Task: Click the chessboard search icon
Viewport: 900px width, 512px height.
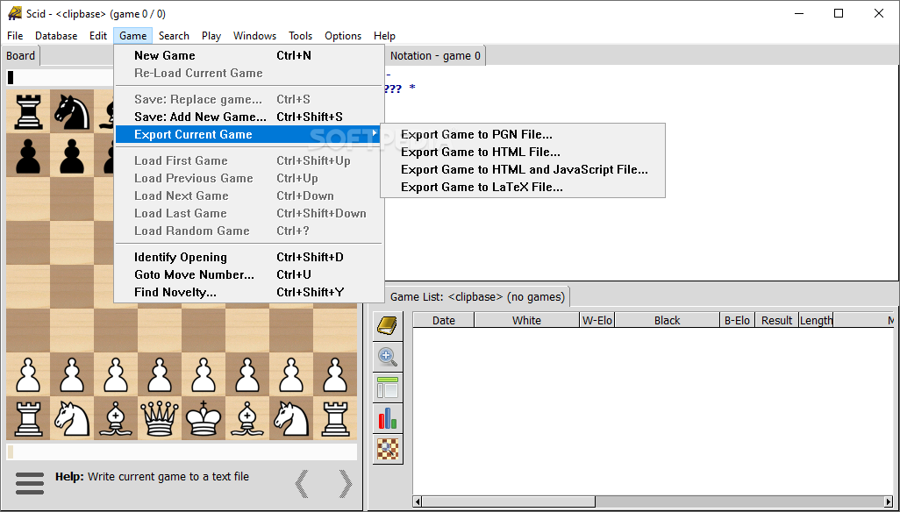Action: point(388,449)
